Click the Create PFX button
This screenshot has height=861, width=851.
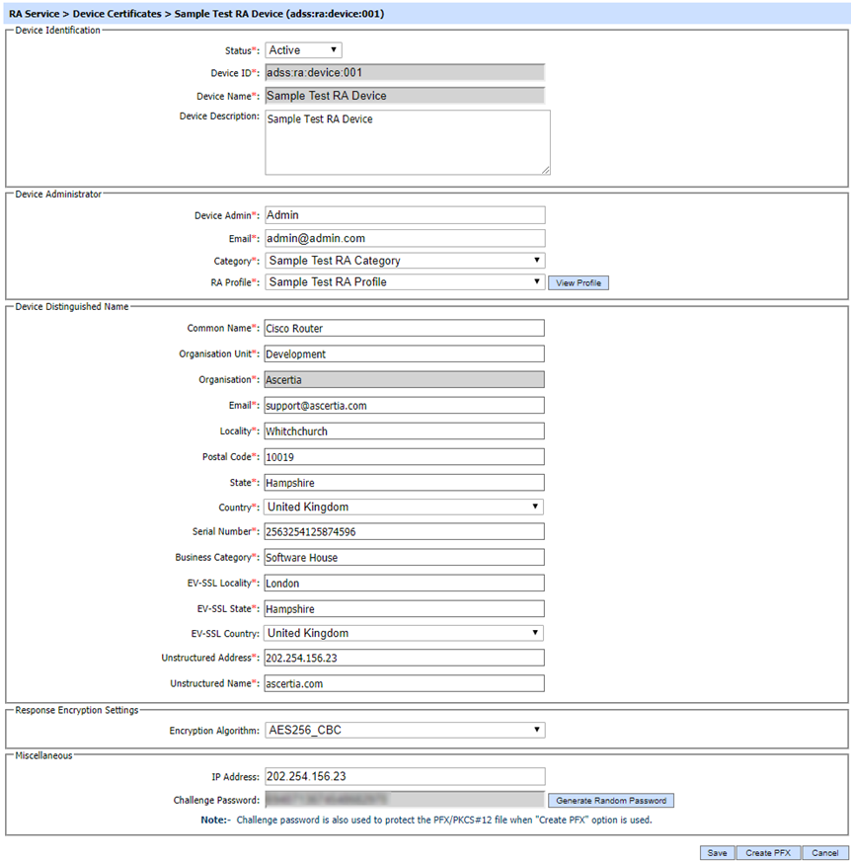tap(768, 852)
